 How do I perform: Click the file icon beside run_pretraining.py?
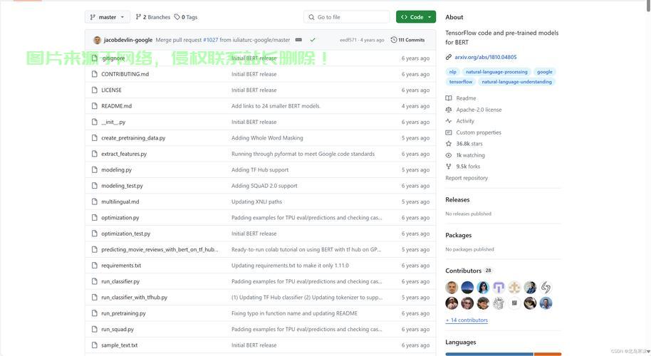coord(94,314)
